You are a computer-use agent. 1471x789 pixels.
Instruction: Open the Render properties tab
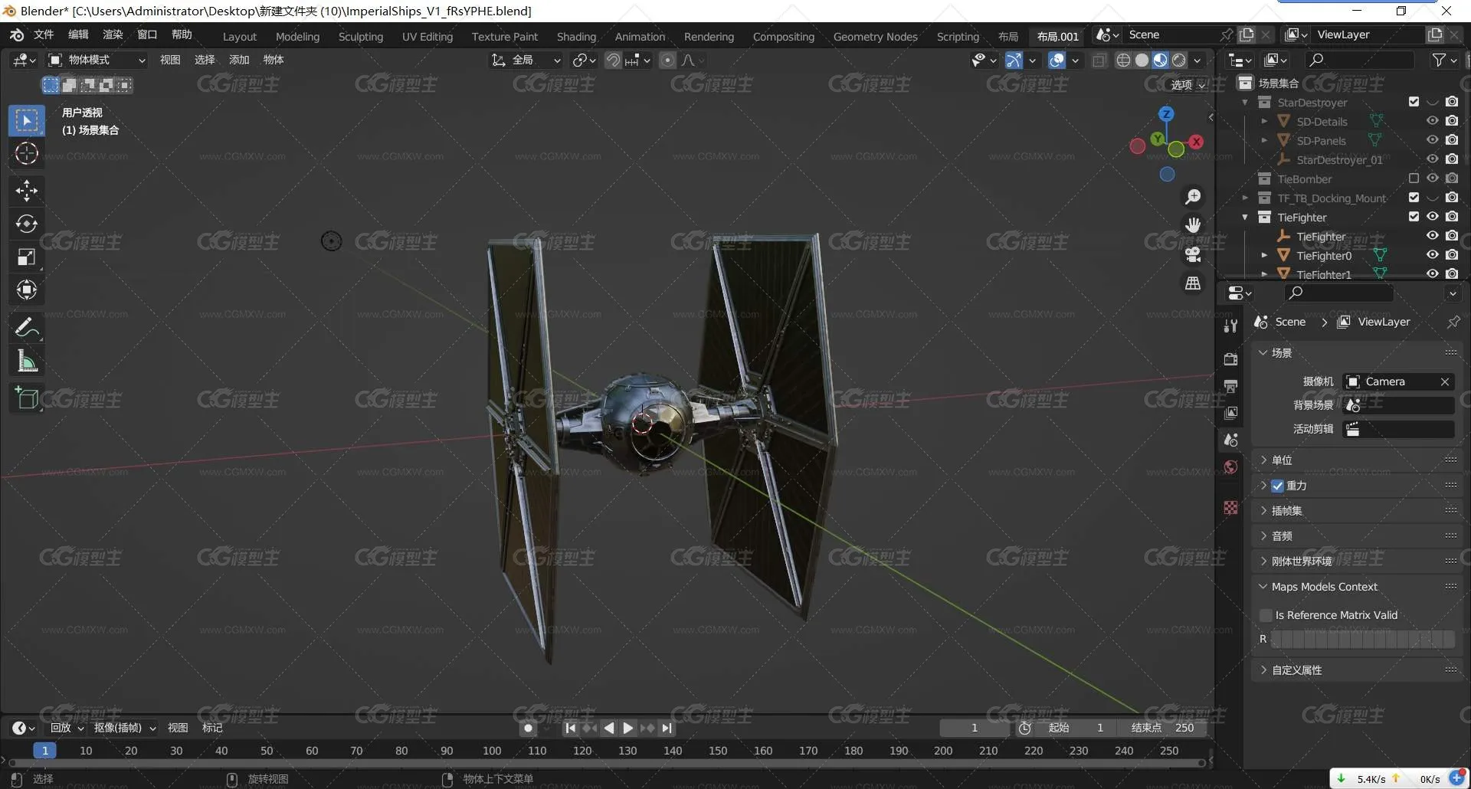[x=1231, y=359]
